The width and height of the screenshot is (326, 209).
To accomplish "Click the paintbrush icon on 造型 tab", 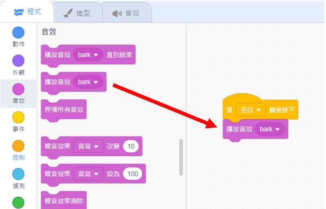I will pyautogui.click(x=68, y=13).
